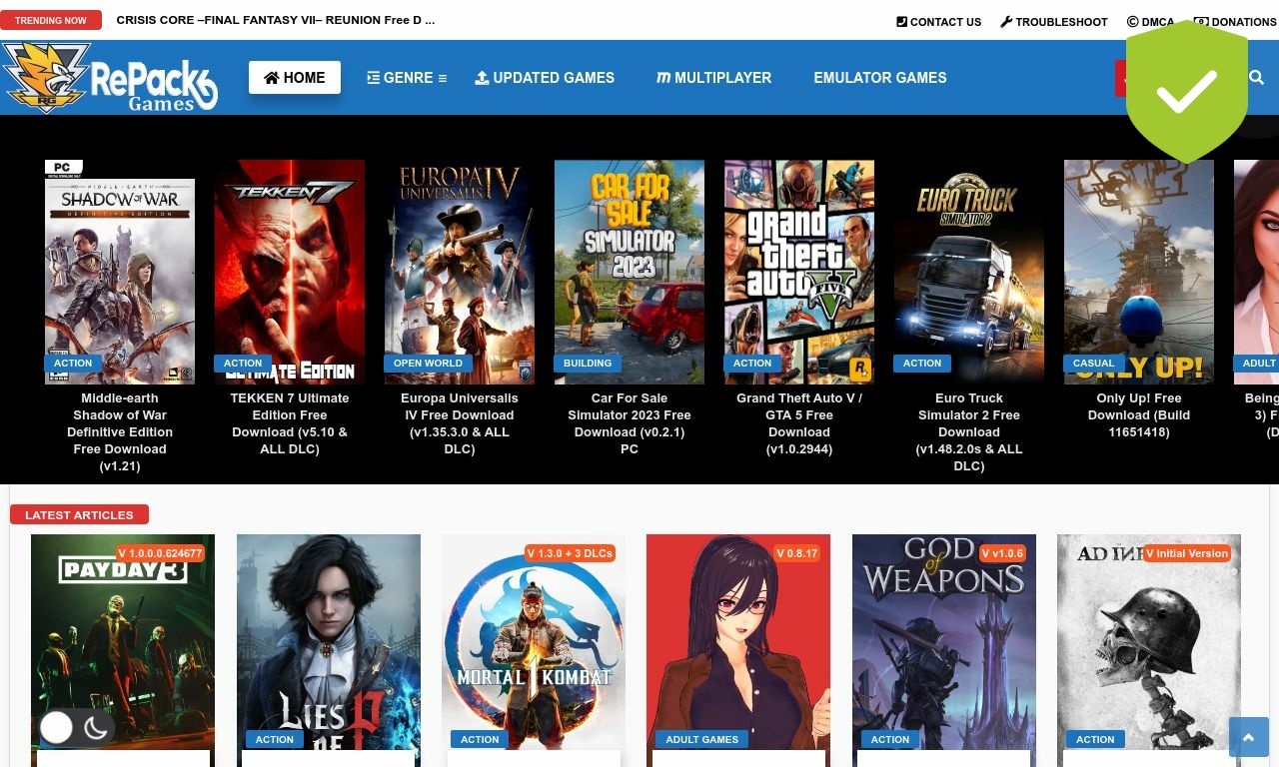This screenshot has width=1279, height=767.
Task: Open Middle-earth Shadow of War title link
Action: click(x=120, y=431)
